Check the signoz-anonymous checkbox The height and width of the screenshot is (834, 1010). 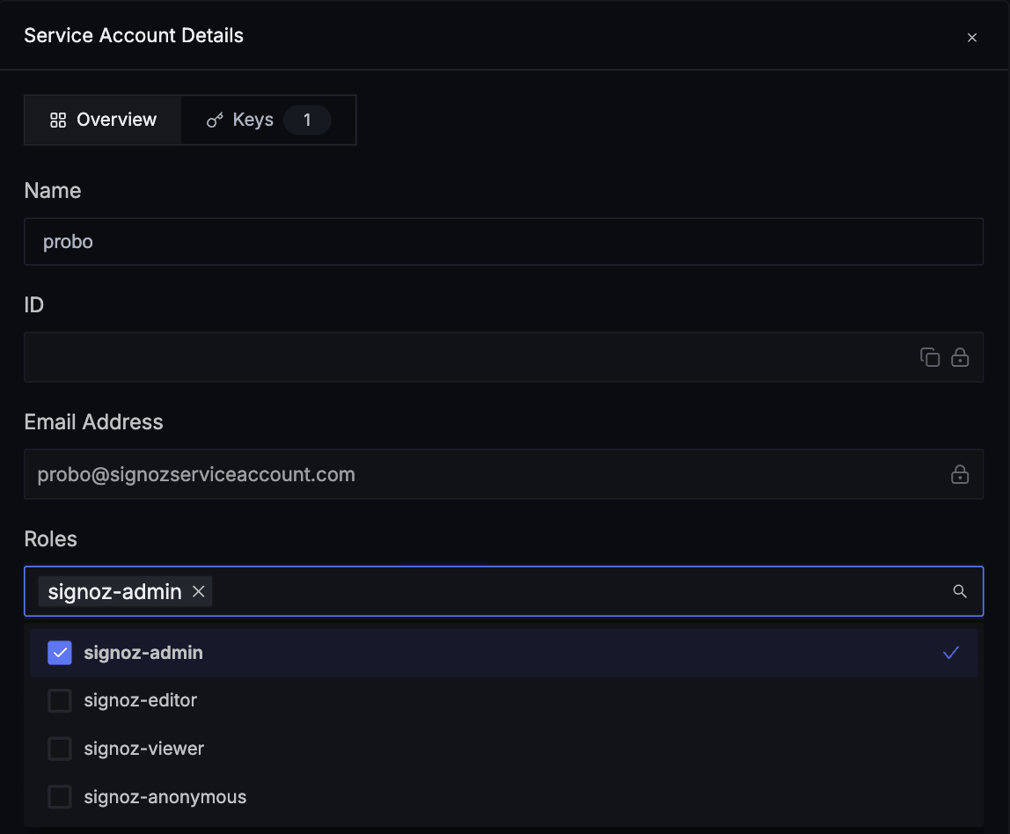[x=60, y=797]
